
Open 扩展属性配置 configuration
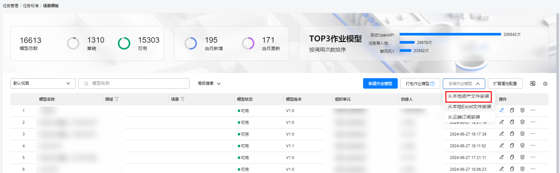pos(505,84)
